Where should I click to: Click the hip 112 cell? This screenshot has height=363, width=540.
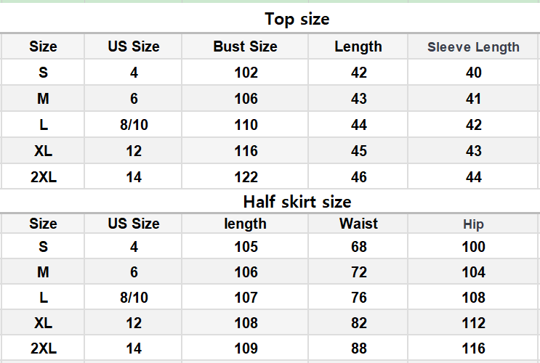473,323
